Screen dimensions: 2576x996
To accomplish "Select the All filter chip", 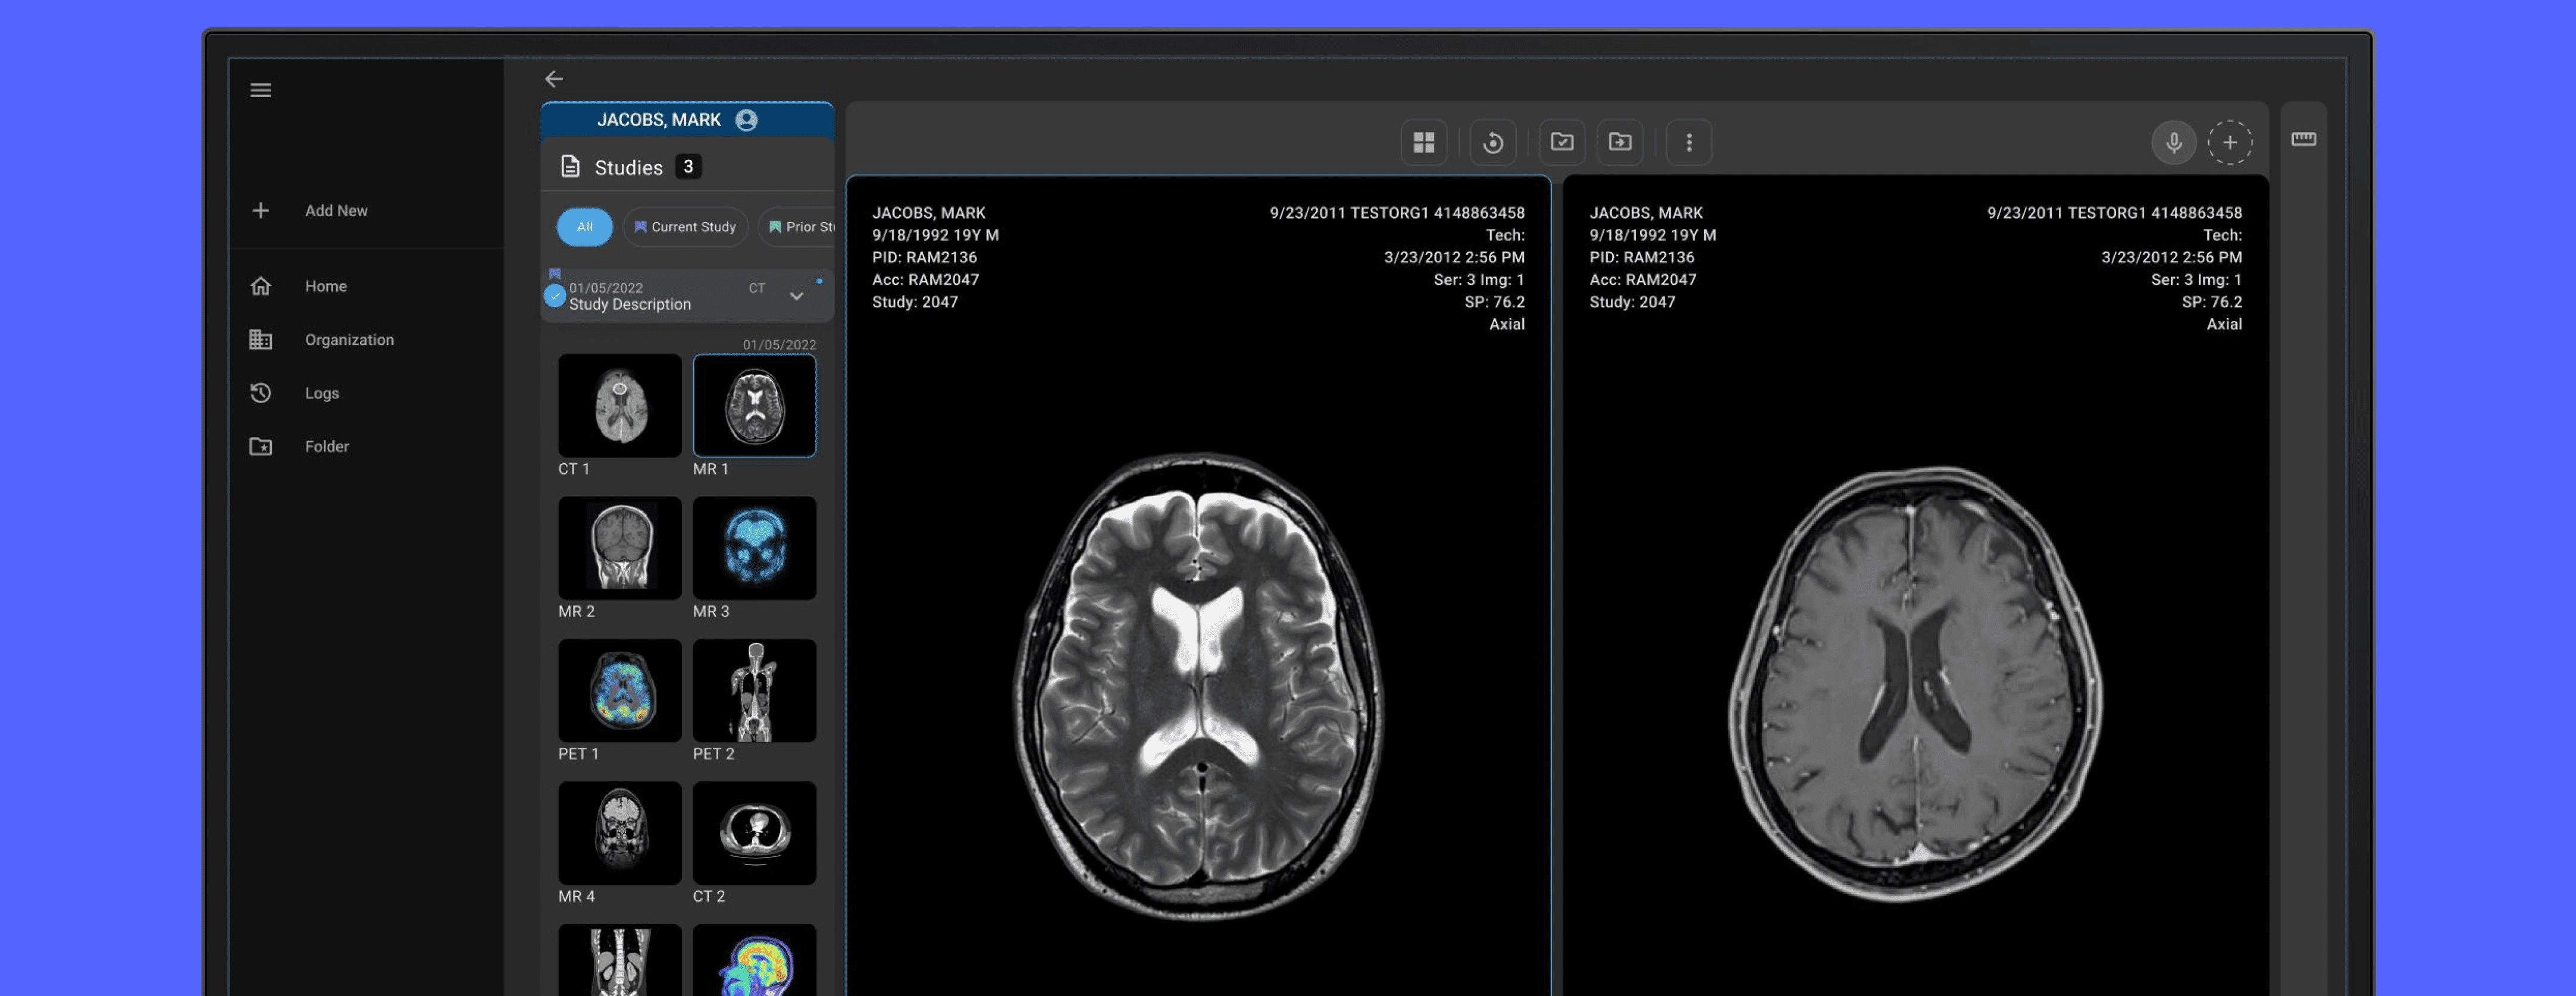I will (x=584, y=227).
